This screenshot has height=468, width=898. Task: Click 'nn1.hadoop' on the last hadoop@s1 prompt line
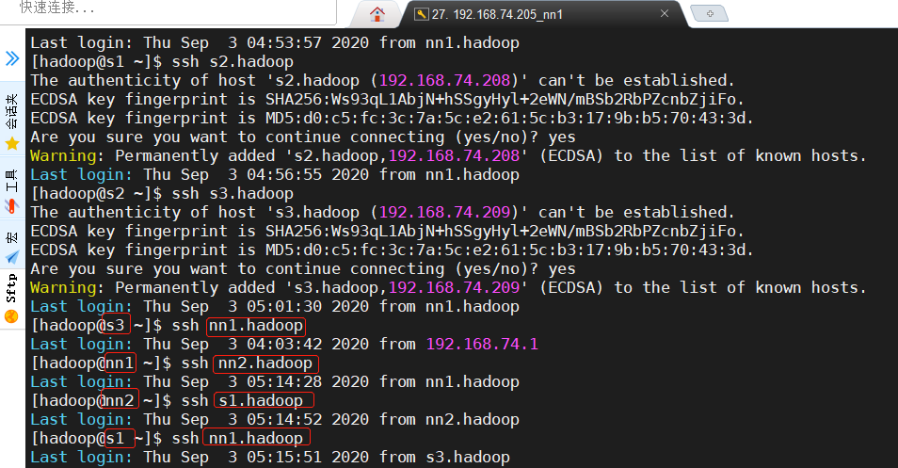point(255,438)
